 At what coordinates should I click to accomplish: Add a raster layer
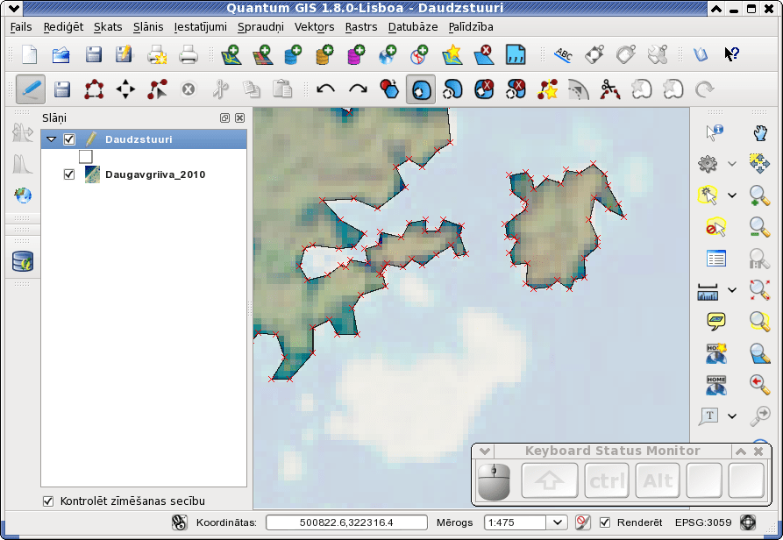click(x=261, y=54)
